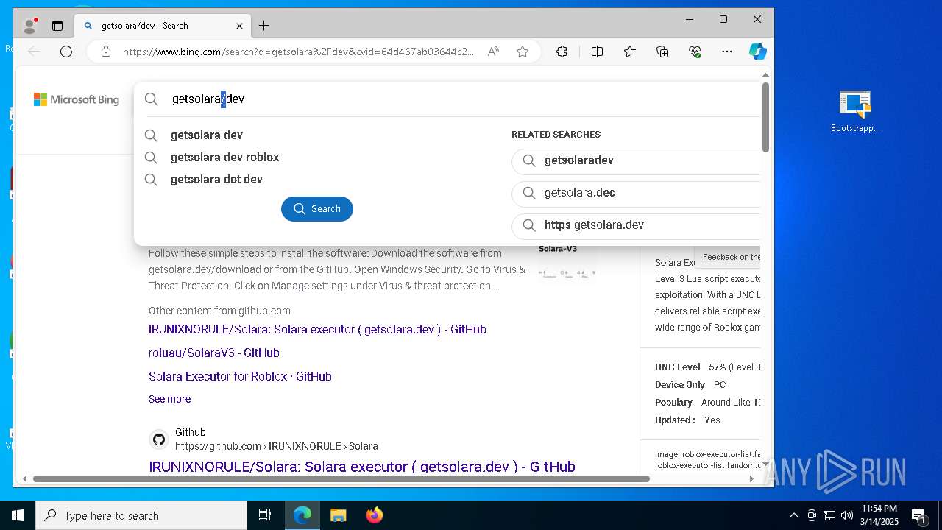
Task: Open the Edge profile icon
Action: pos(30,26)
